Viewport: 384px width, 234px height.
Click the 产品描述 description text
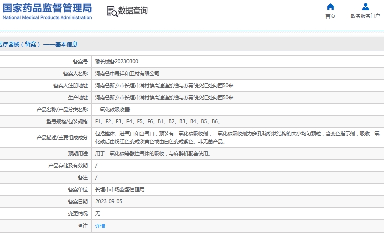(x=237, y=137)
